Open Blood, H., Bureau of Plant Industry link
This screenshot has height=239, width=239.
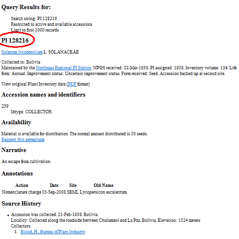(53, 232)
